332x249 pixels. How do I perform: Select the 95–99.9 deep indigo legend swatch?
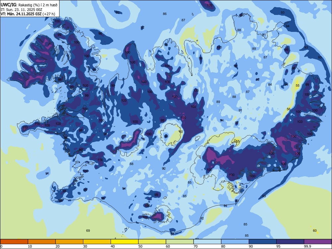(290, 242)
